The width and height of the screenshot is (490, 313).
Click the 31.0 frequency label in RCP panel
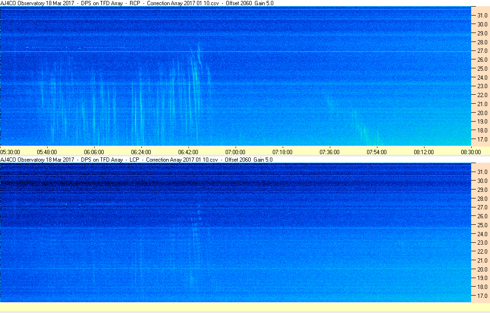pyautogui.click(x=482, y=16)
